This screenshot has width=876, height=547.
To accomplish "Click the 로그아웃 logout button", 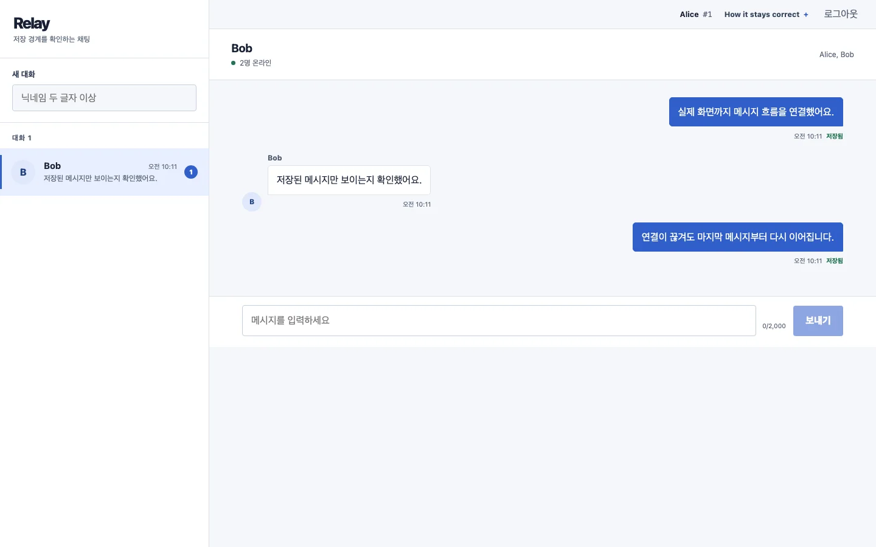I will click(841, 14).
